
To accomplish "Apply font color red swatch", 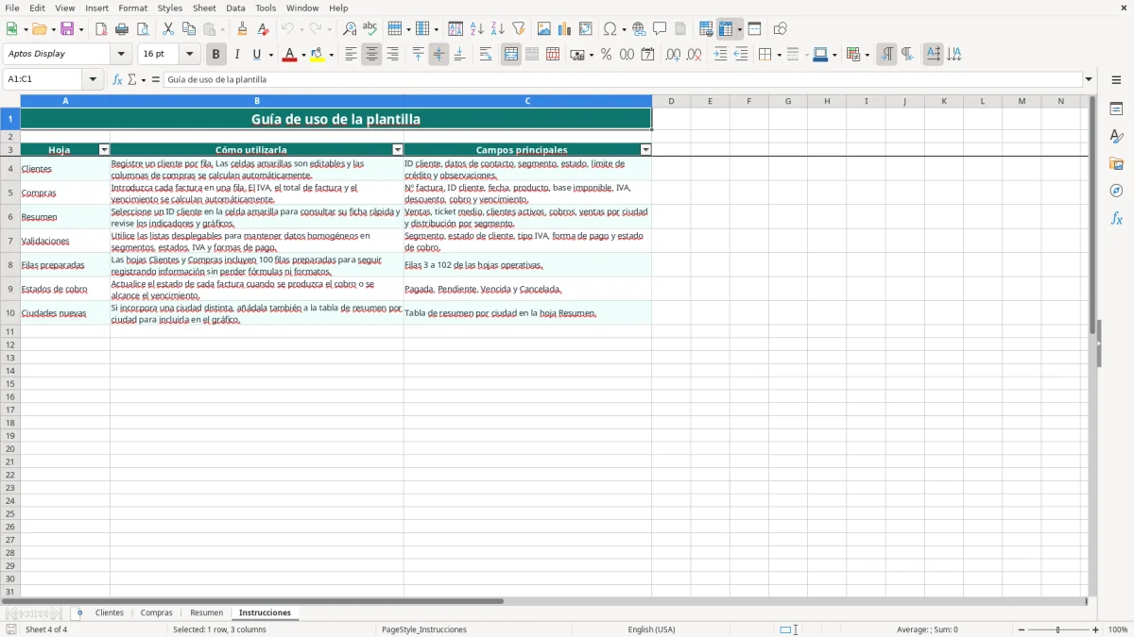I will [x=289, y=55].
